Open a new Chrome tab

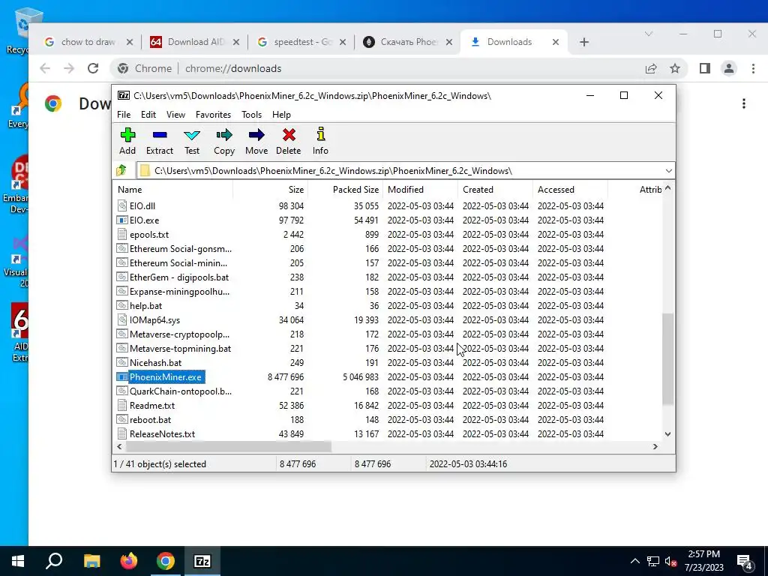(583, 42)
